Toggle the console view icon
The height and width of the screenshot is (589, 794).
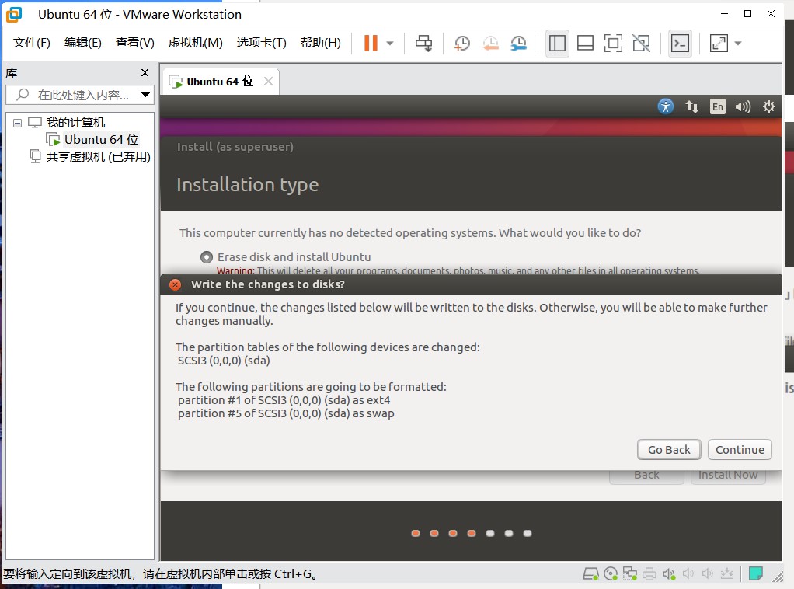pos(680,44)
